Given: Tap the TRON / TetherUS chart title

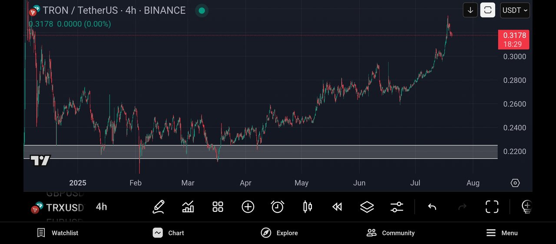Looking at the screenshot, I should (114, 10).
